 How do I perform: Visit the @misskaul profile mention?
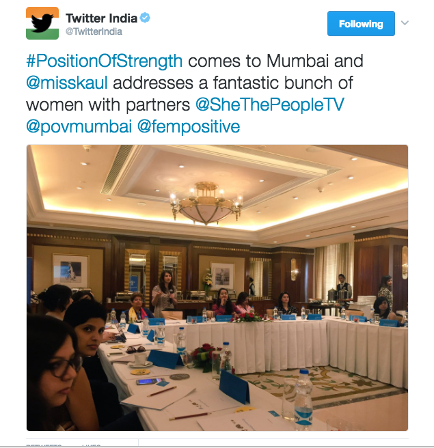pyautogui.click(x=67, y=83)
